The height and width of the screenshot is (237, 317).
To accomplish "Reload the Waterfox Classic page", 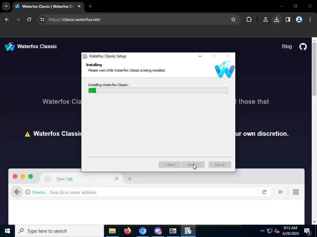I will pos(29,19).
